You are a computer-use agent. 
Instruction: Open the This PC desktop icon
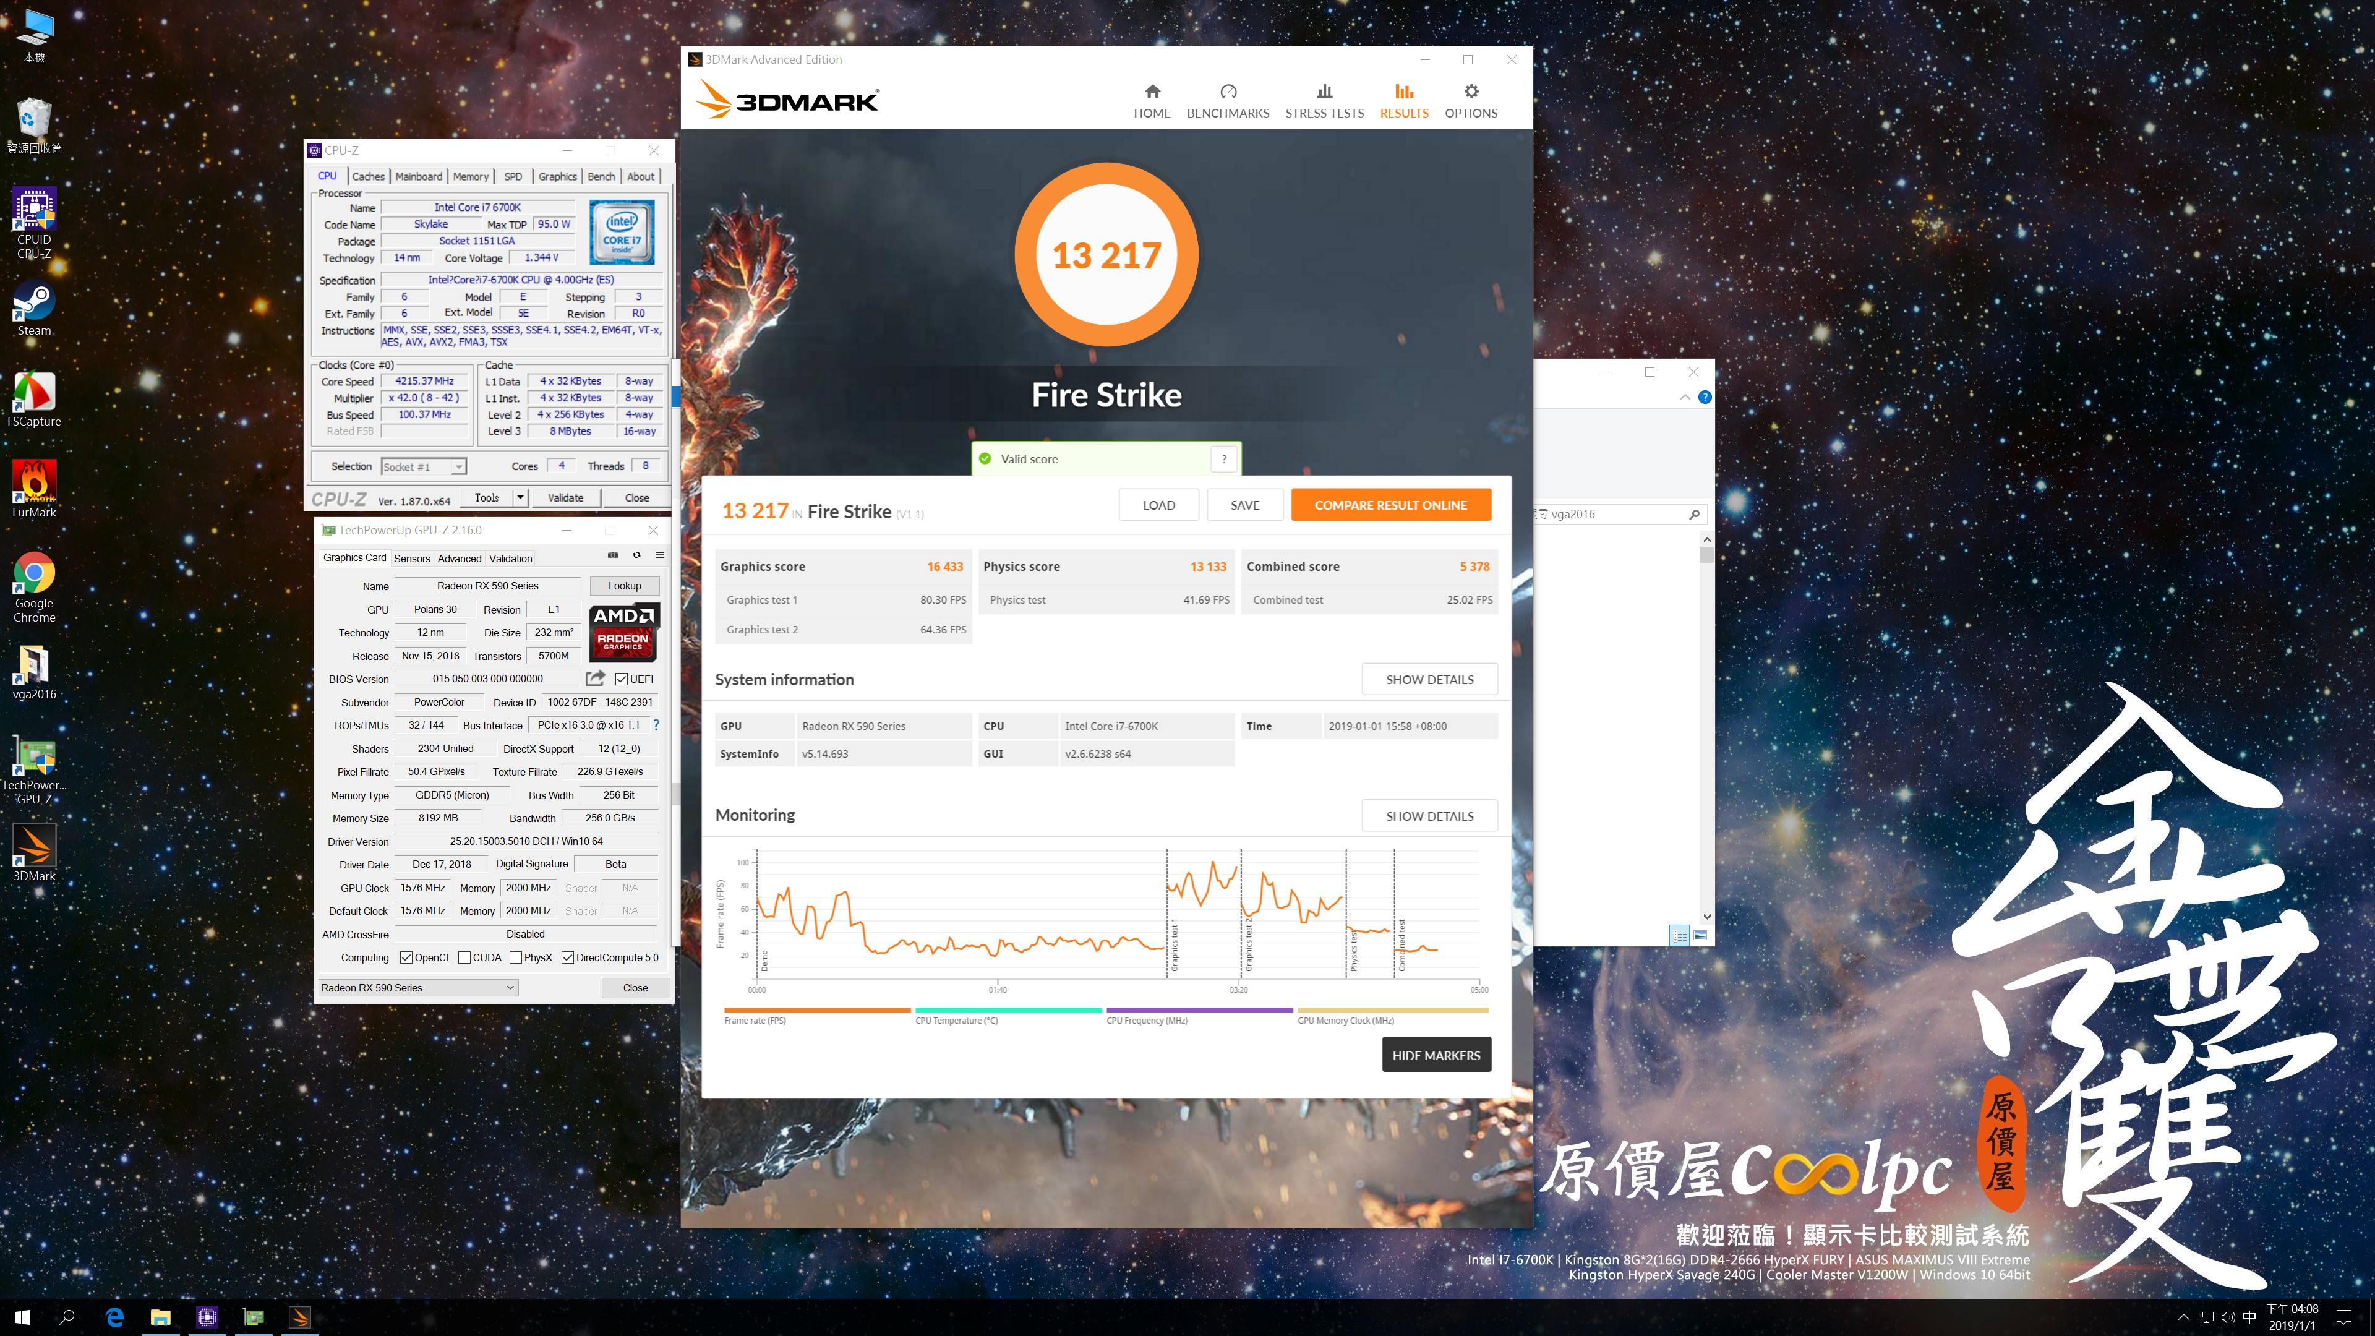(34, 36)
